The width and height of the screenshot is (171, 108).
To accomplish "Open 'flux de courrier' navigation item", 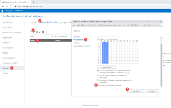I will pos(8,48).
